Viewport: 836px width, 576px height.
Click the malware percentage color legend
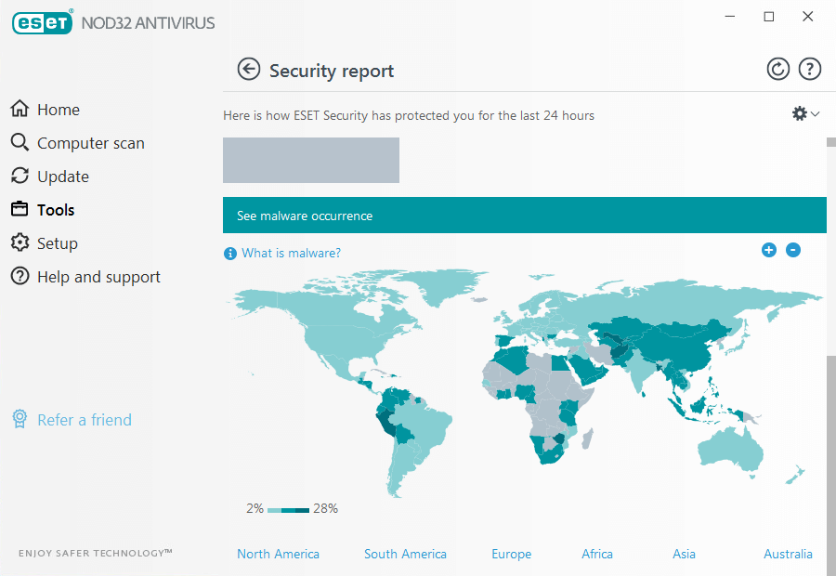pos(288,509)
